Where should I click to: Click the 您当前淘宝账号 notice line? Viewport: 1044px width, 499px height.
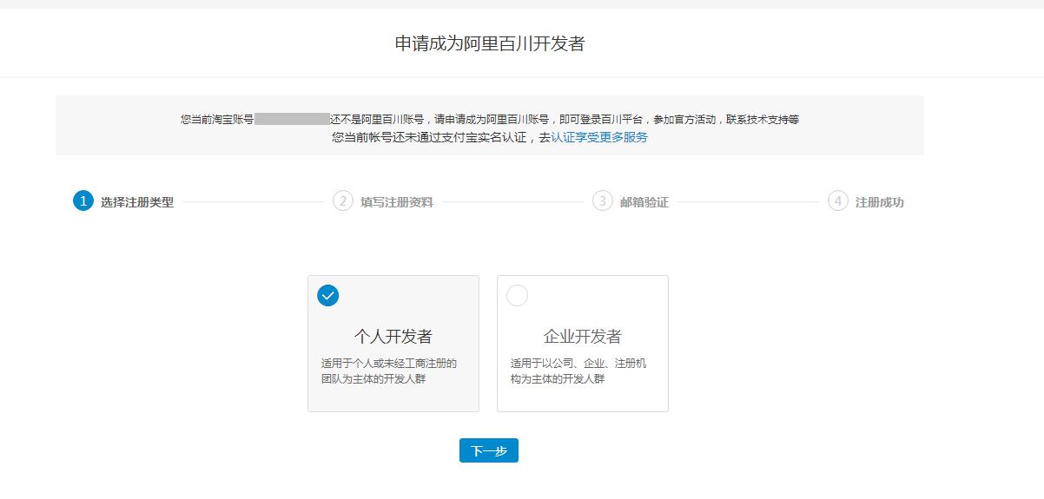point(490,120)
